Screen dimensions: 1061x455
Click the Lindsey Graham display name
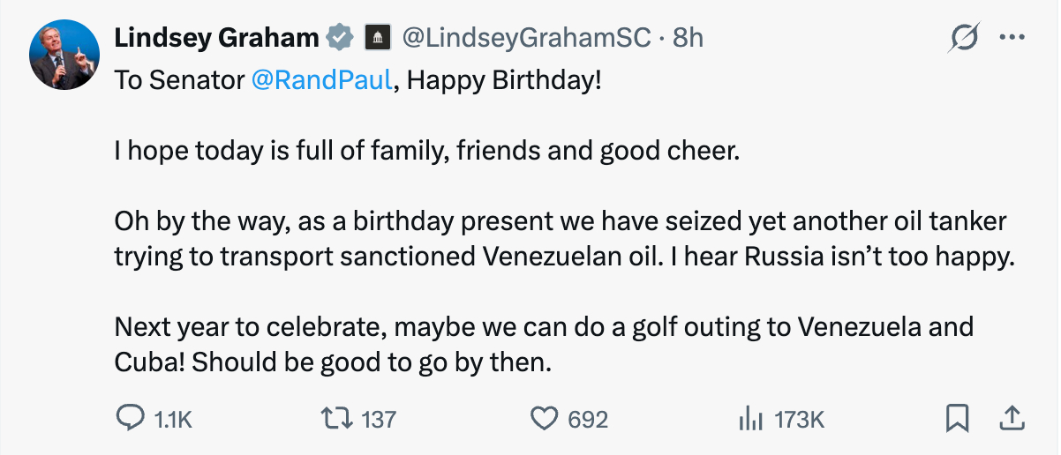pos(216,38)
